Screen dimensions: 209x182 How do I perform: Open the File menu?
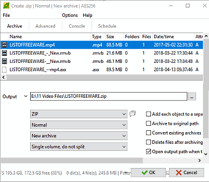7,15
